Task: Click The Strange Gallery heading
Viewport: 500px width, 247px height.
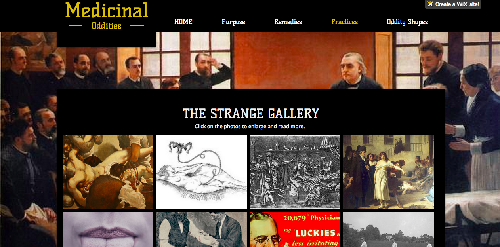Action: point(251,114)
